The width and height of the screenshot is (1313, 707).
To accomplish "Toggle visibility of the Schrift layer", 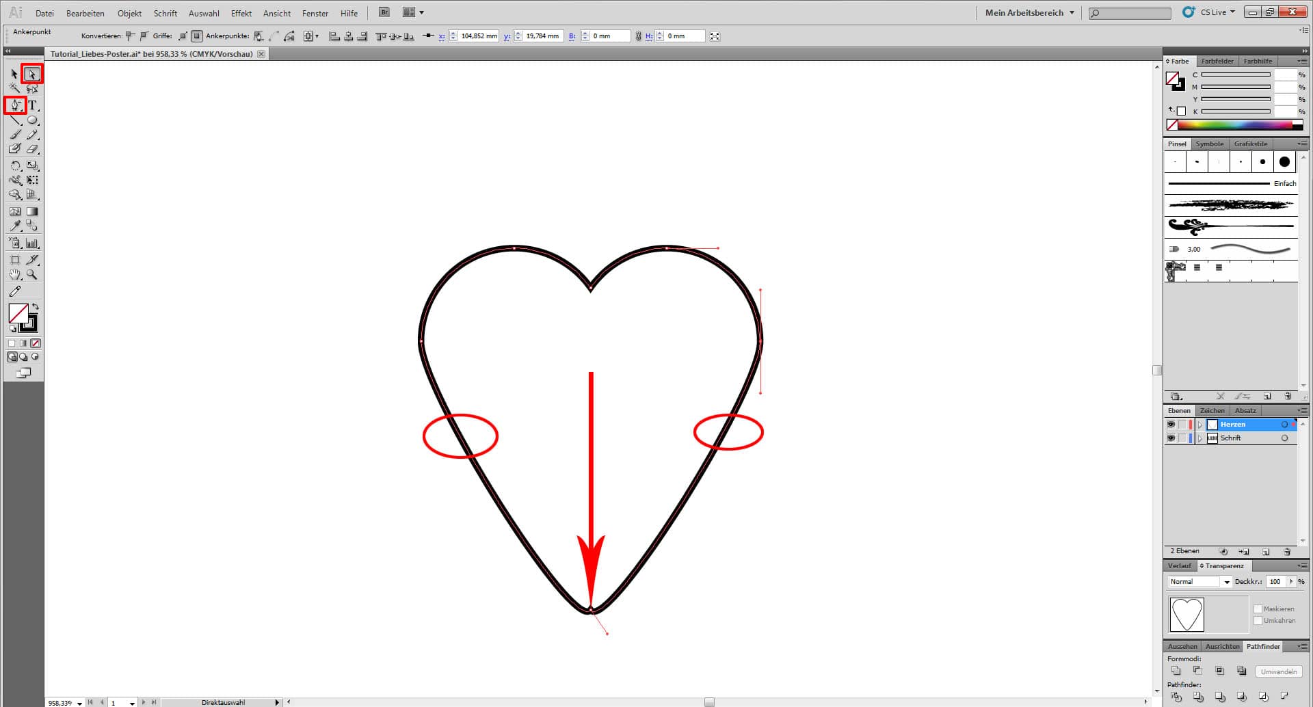I will [x=1171, y=438].
